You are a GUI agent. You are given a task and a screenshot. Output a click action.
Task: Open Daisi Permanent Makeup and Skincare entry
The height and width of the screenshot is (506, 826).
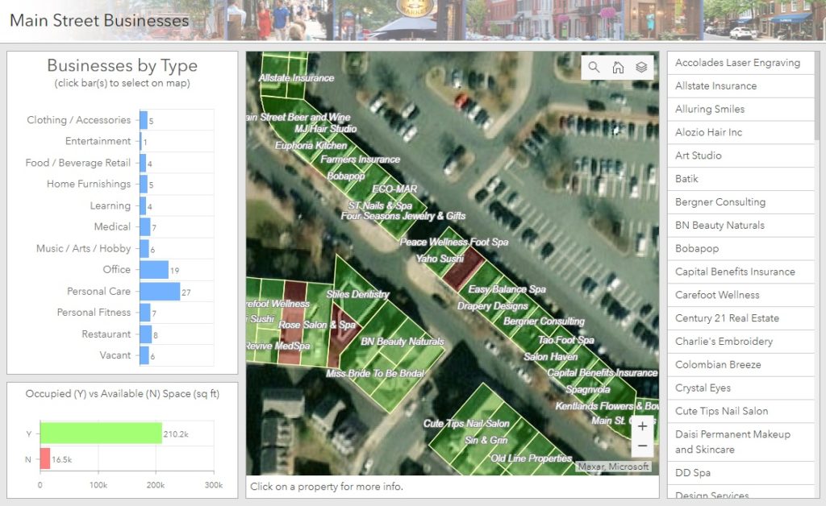(x=740, y=442)
